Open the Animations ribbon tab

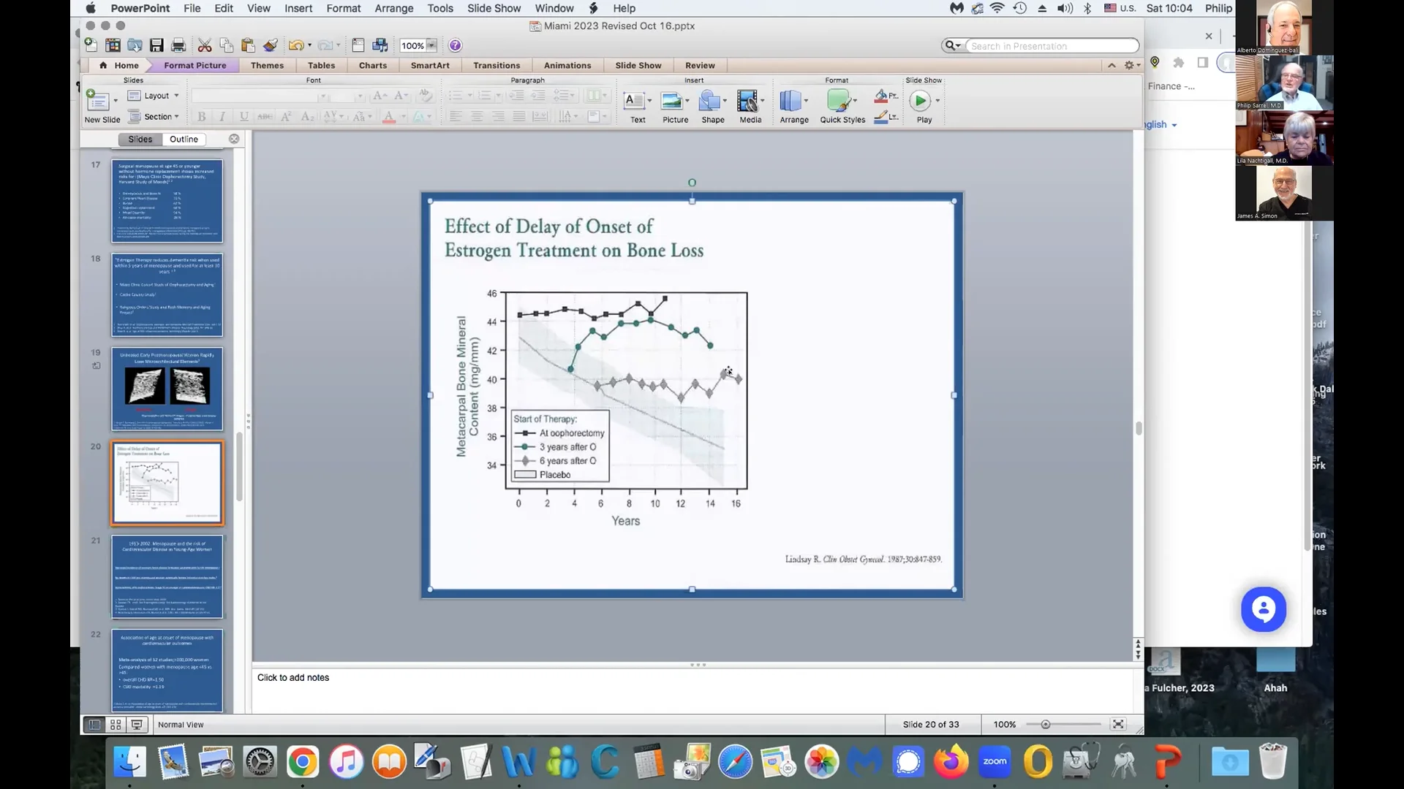(x=567, y=65)
